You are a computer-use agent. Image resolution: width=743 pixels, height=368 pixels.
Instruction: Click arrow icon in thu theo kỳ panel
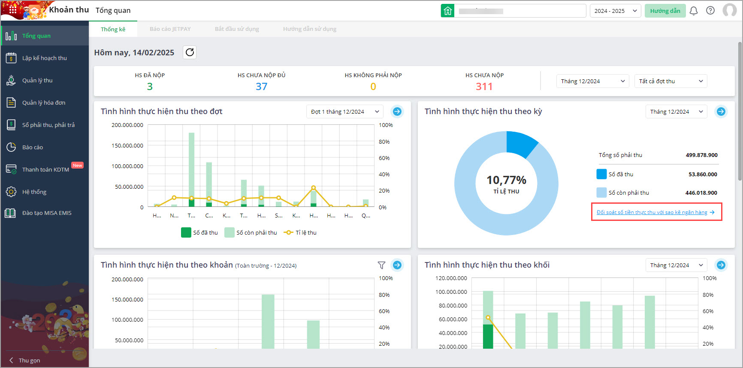(721, 112)
